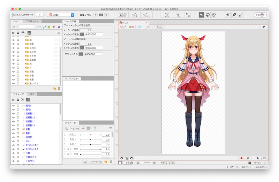Switch to the パーツ tab
This screenshot has width=279, height=182.
coord(16,21)
